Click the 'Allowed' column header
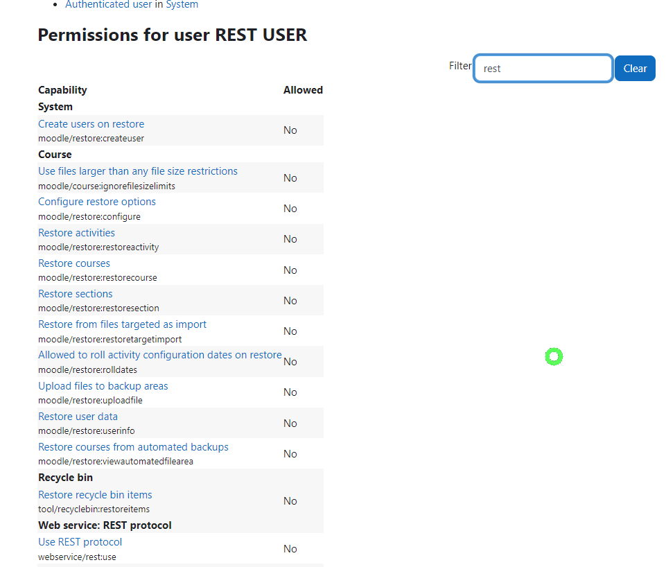This screenshot has height=567, width=666. [x=304, y=90]
